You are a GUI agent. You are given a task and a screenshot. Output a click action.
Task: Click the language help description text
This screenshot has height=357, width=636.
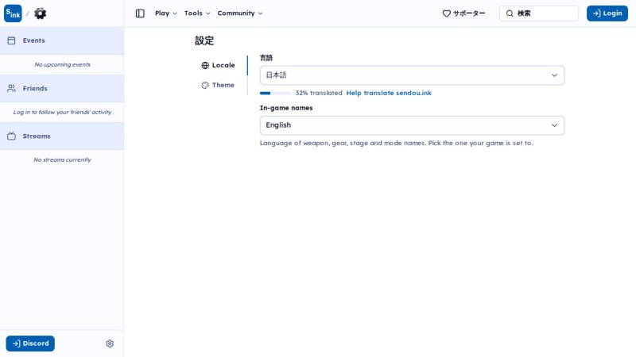[x=396, y=144]
